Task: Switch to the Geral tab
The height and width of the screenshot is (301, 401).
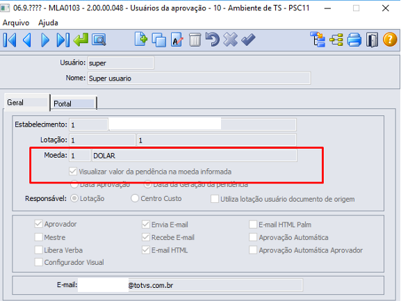Action: coord(26,103)
